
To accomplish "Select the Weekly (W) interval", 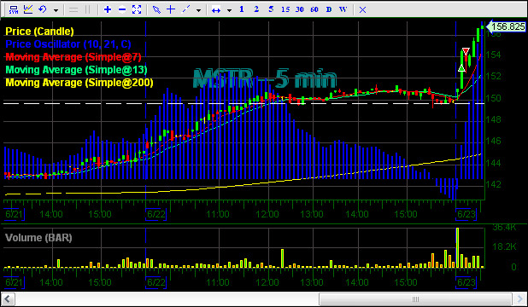I will 343,9.
